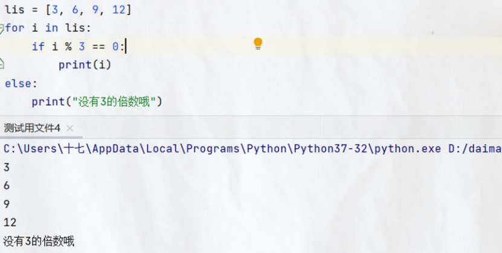Image resolution: width=502 pixels, height=253 pixels.
Task: Collapse the for loop fold marker
Action: (x=2, y=28)
